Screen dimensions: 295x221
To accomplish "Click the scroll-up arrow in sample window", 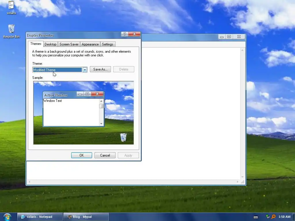I will [101, 101].
